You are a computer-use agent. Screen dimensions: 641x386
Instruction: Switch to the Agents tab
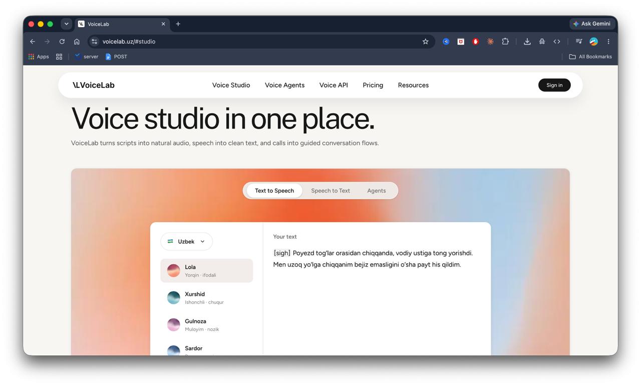coord(377,190)
